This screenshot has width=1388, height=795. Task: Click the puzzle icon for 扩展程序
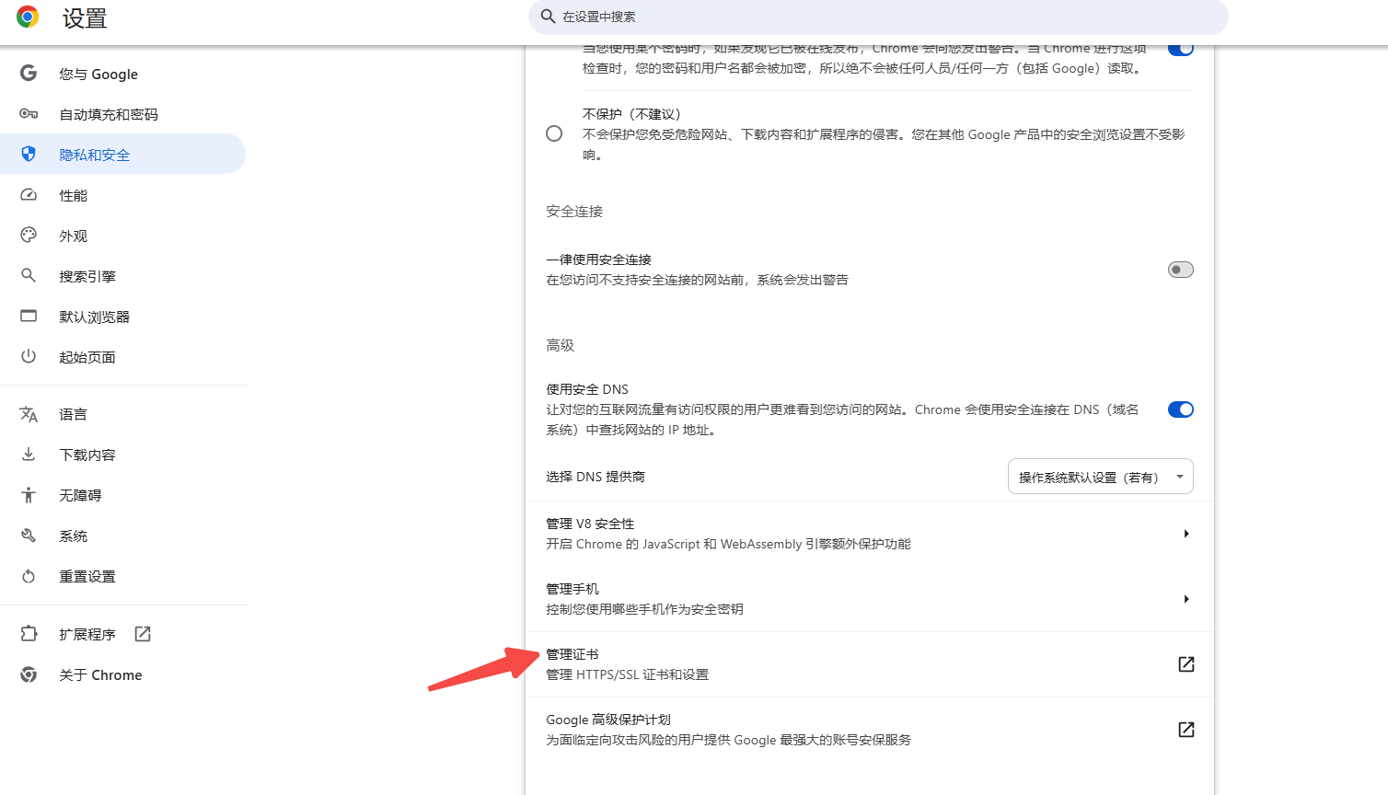[29, 634]
